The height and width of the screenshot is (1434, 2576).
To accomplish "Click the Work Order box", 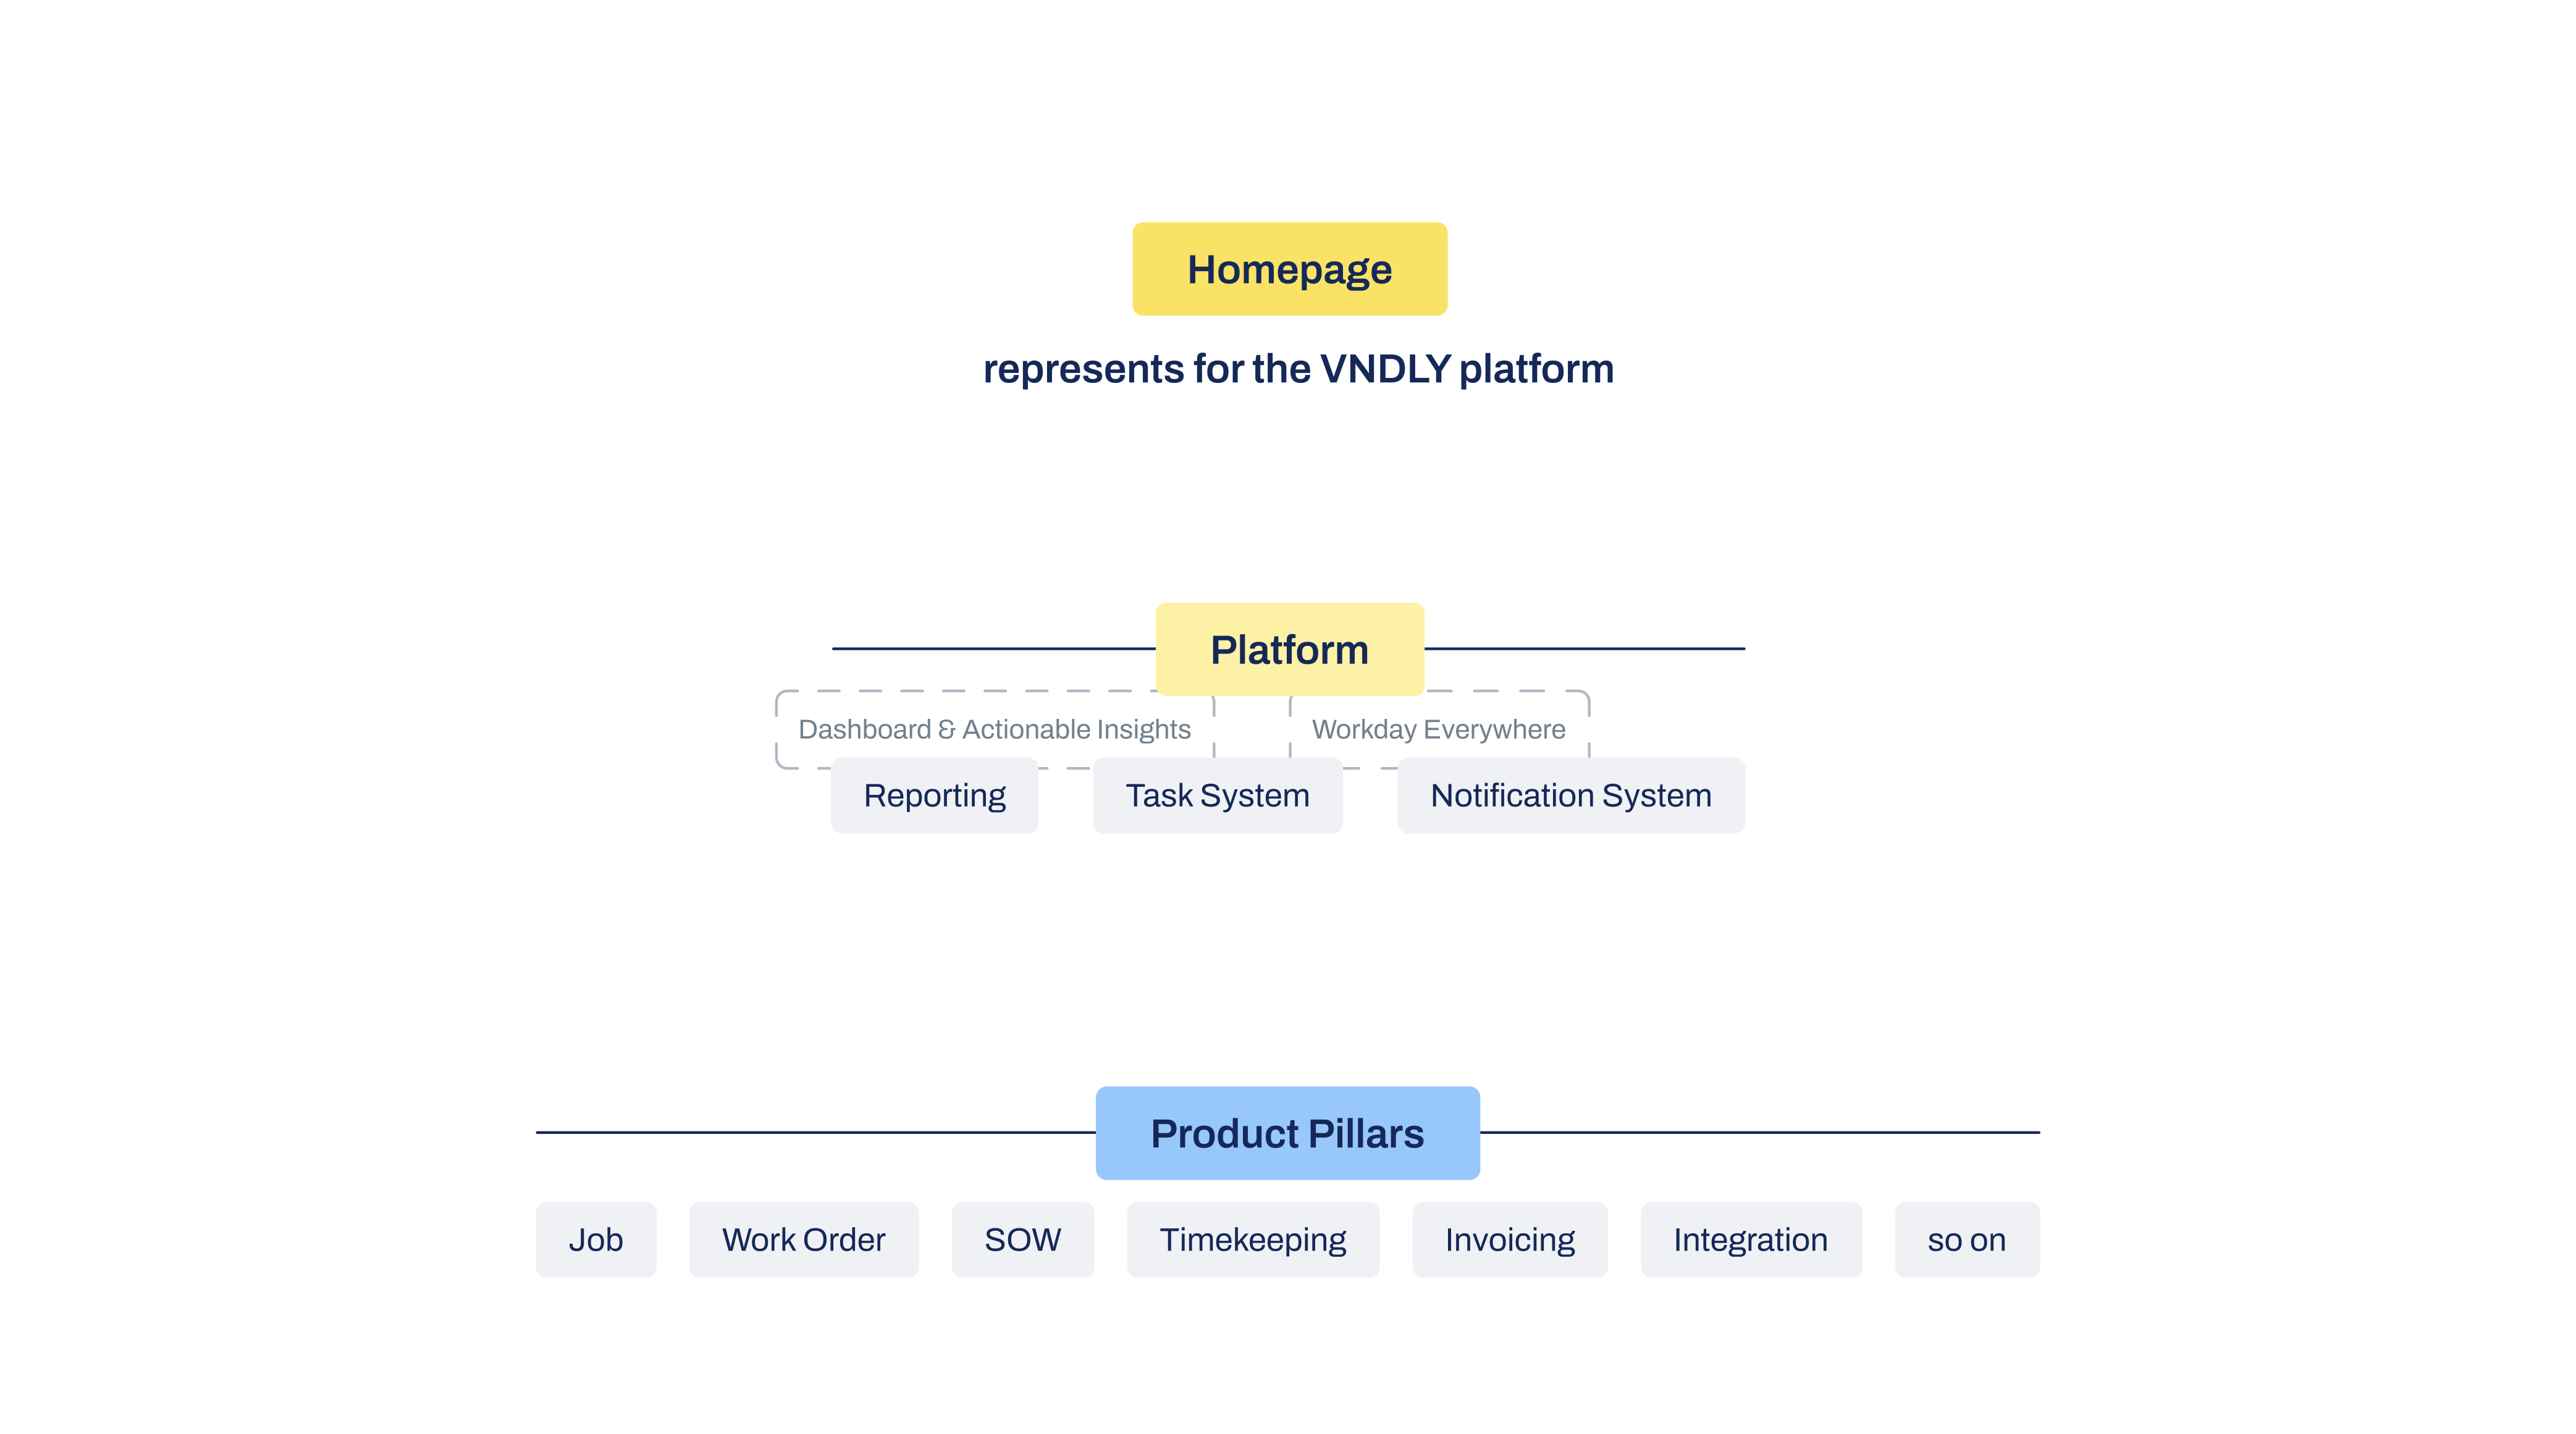I will pos(803,1239).
